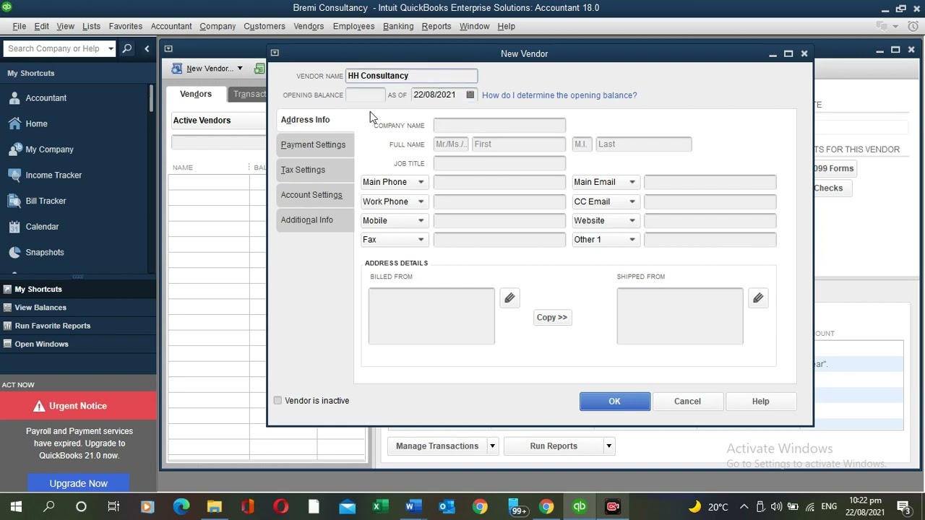Image resolution: width=925 pixels, height=520 pixels.
Task: Expand the Main Phone type dropdown
Action: [421, 182]
